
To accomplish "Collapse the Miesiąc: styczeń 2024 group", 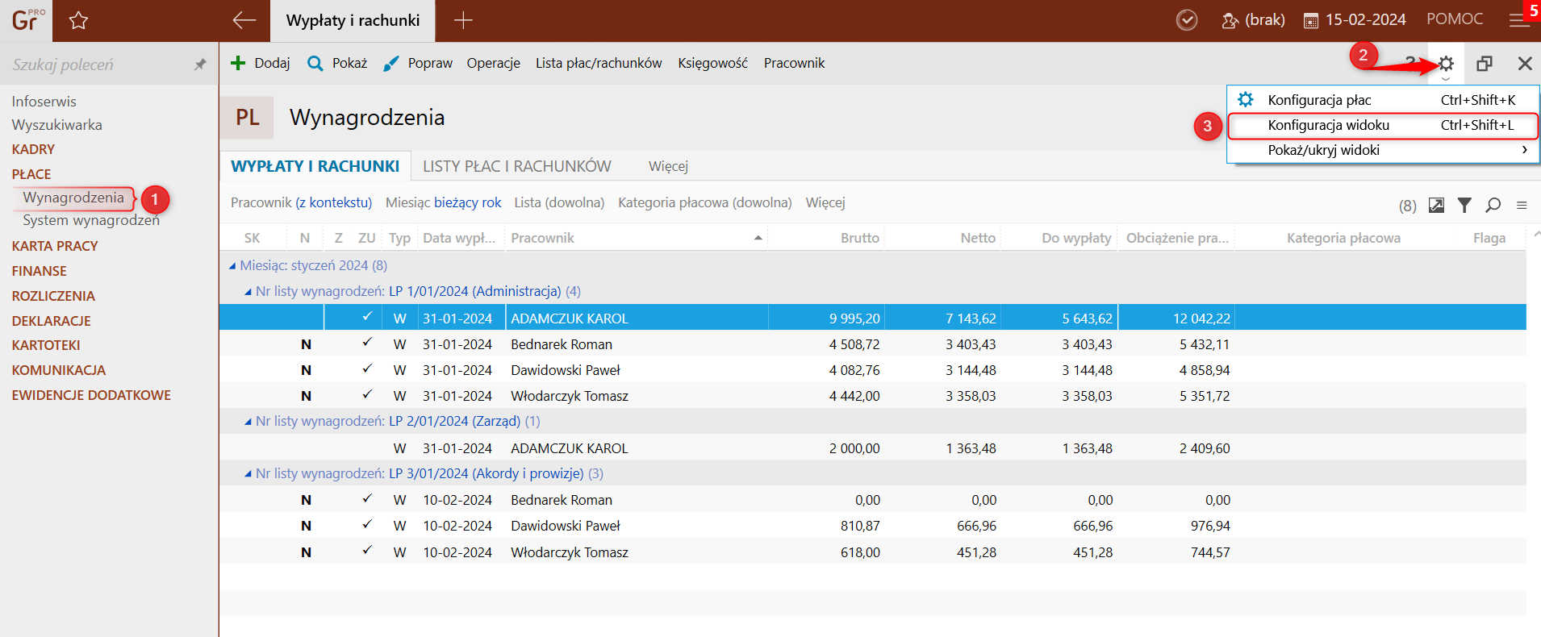I will pyautogui.click(x=232, y=266).
